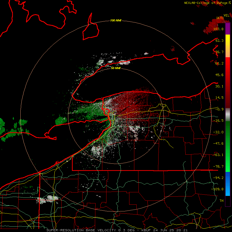Click the gray near-zero segment of color bar
The height and width of the screenshot is (232, 232).
point(228,115)
